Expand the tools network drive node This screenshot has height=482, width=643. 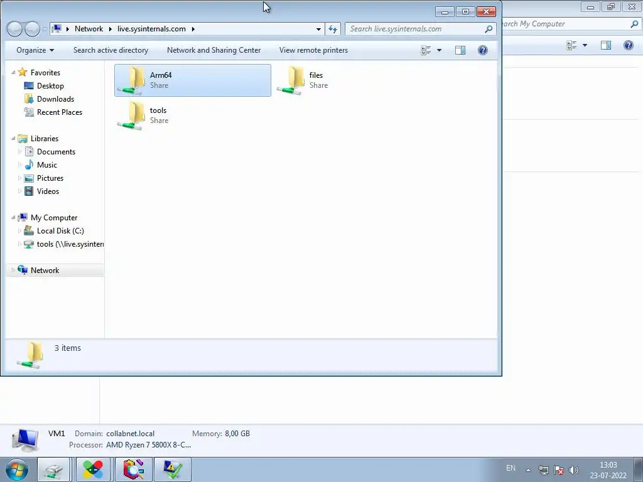(x=19, y=244)
